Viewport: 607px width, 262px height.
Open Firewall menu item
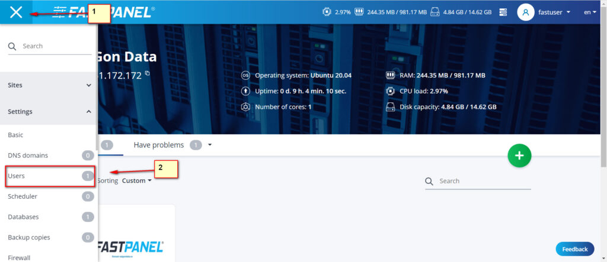(19, 258)
